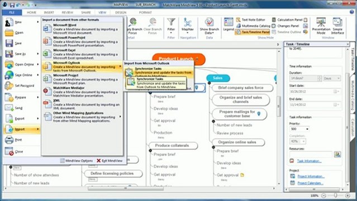Open the FILE tab
Viewport: 357px width, 201px height.
click(x=12, y=12)
